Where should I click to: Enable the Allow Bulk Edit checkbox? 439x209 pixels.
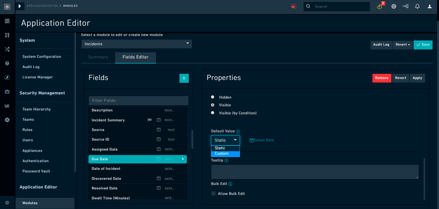click(213, 193)
